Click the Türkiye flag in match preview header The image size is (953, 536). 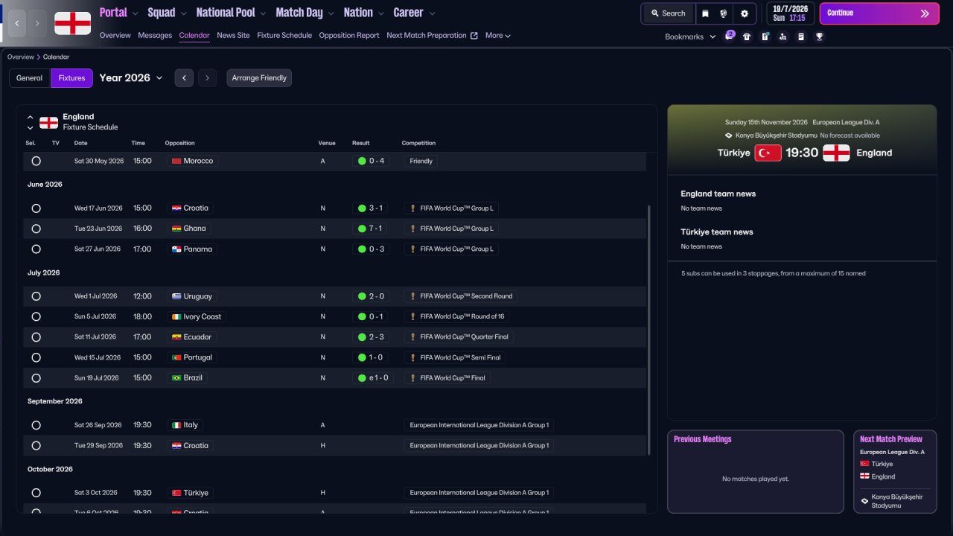768,153
